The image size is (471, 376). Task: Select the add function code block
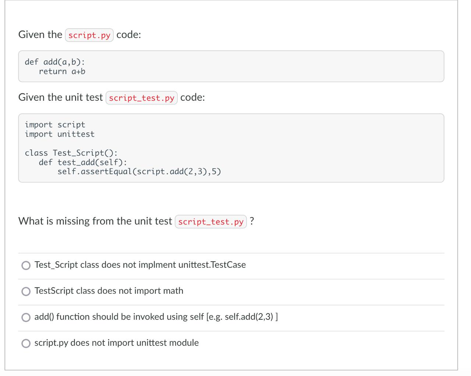pyautogui.click(x=231, y=66)
